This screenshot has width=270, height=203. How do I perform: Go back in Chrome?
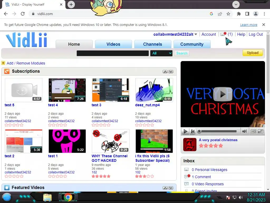point(6,14)
